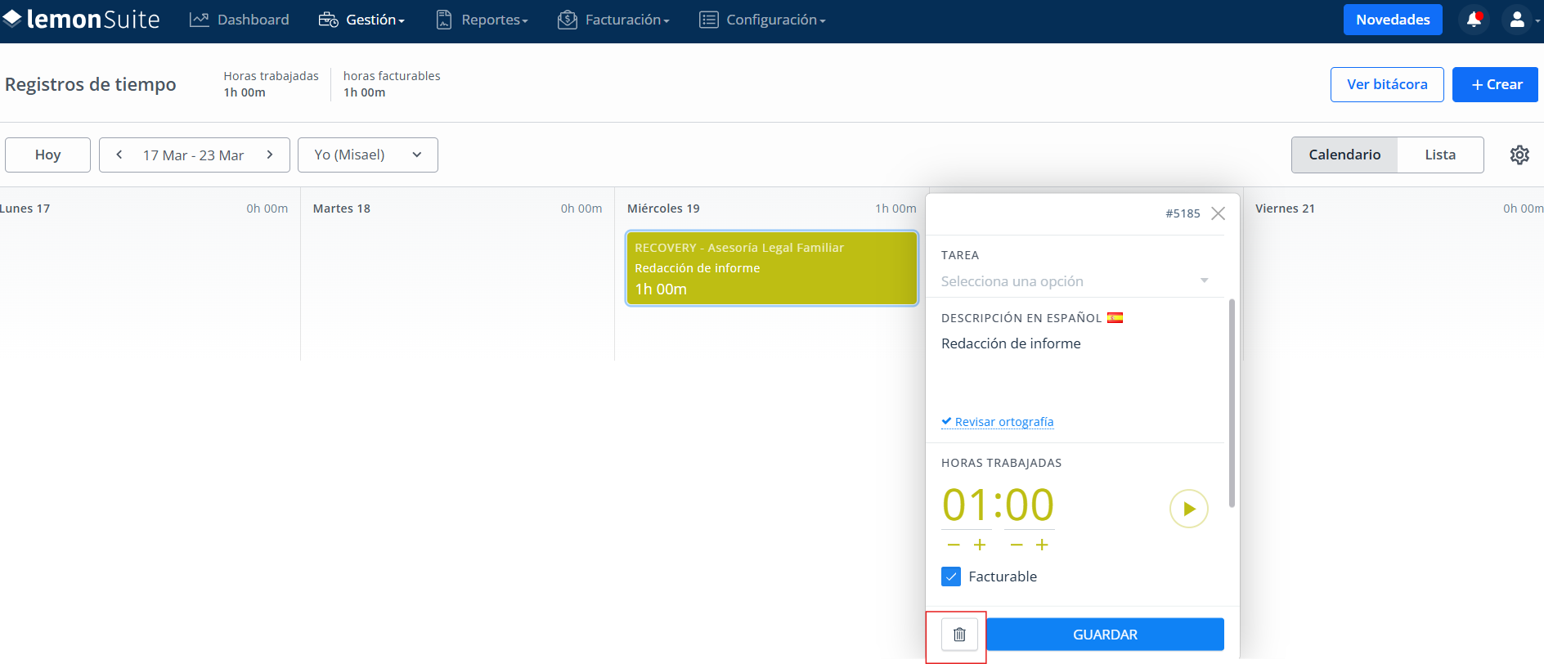Click the Configuración list icon

[709, 20]
